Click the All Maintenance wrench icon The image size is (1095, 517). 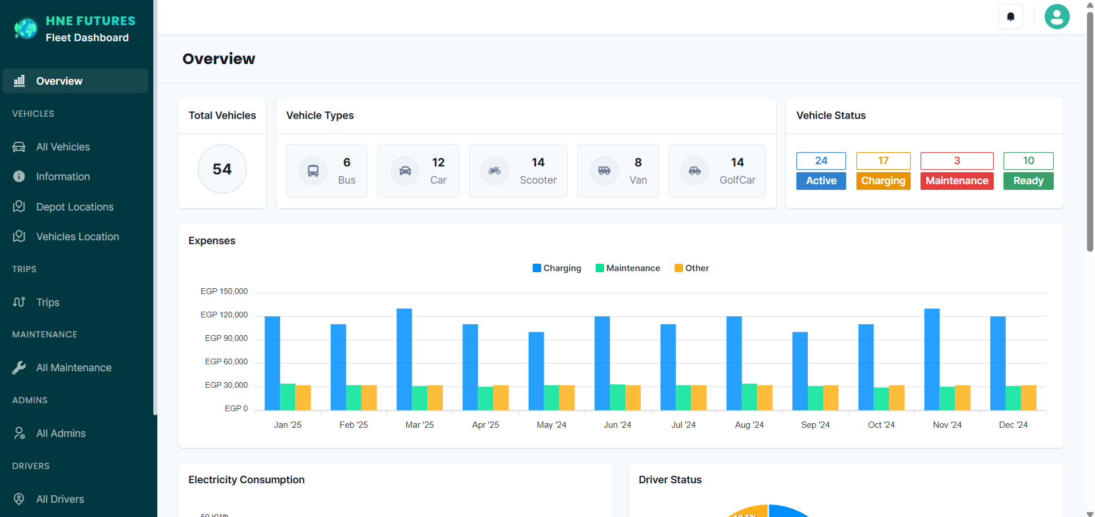(19, 367)
